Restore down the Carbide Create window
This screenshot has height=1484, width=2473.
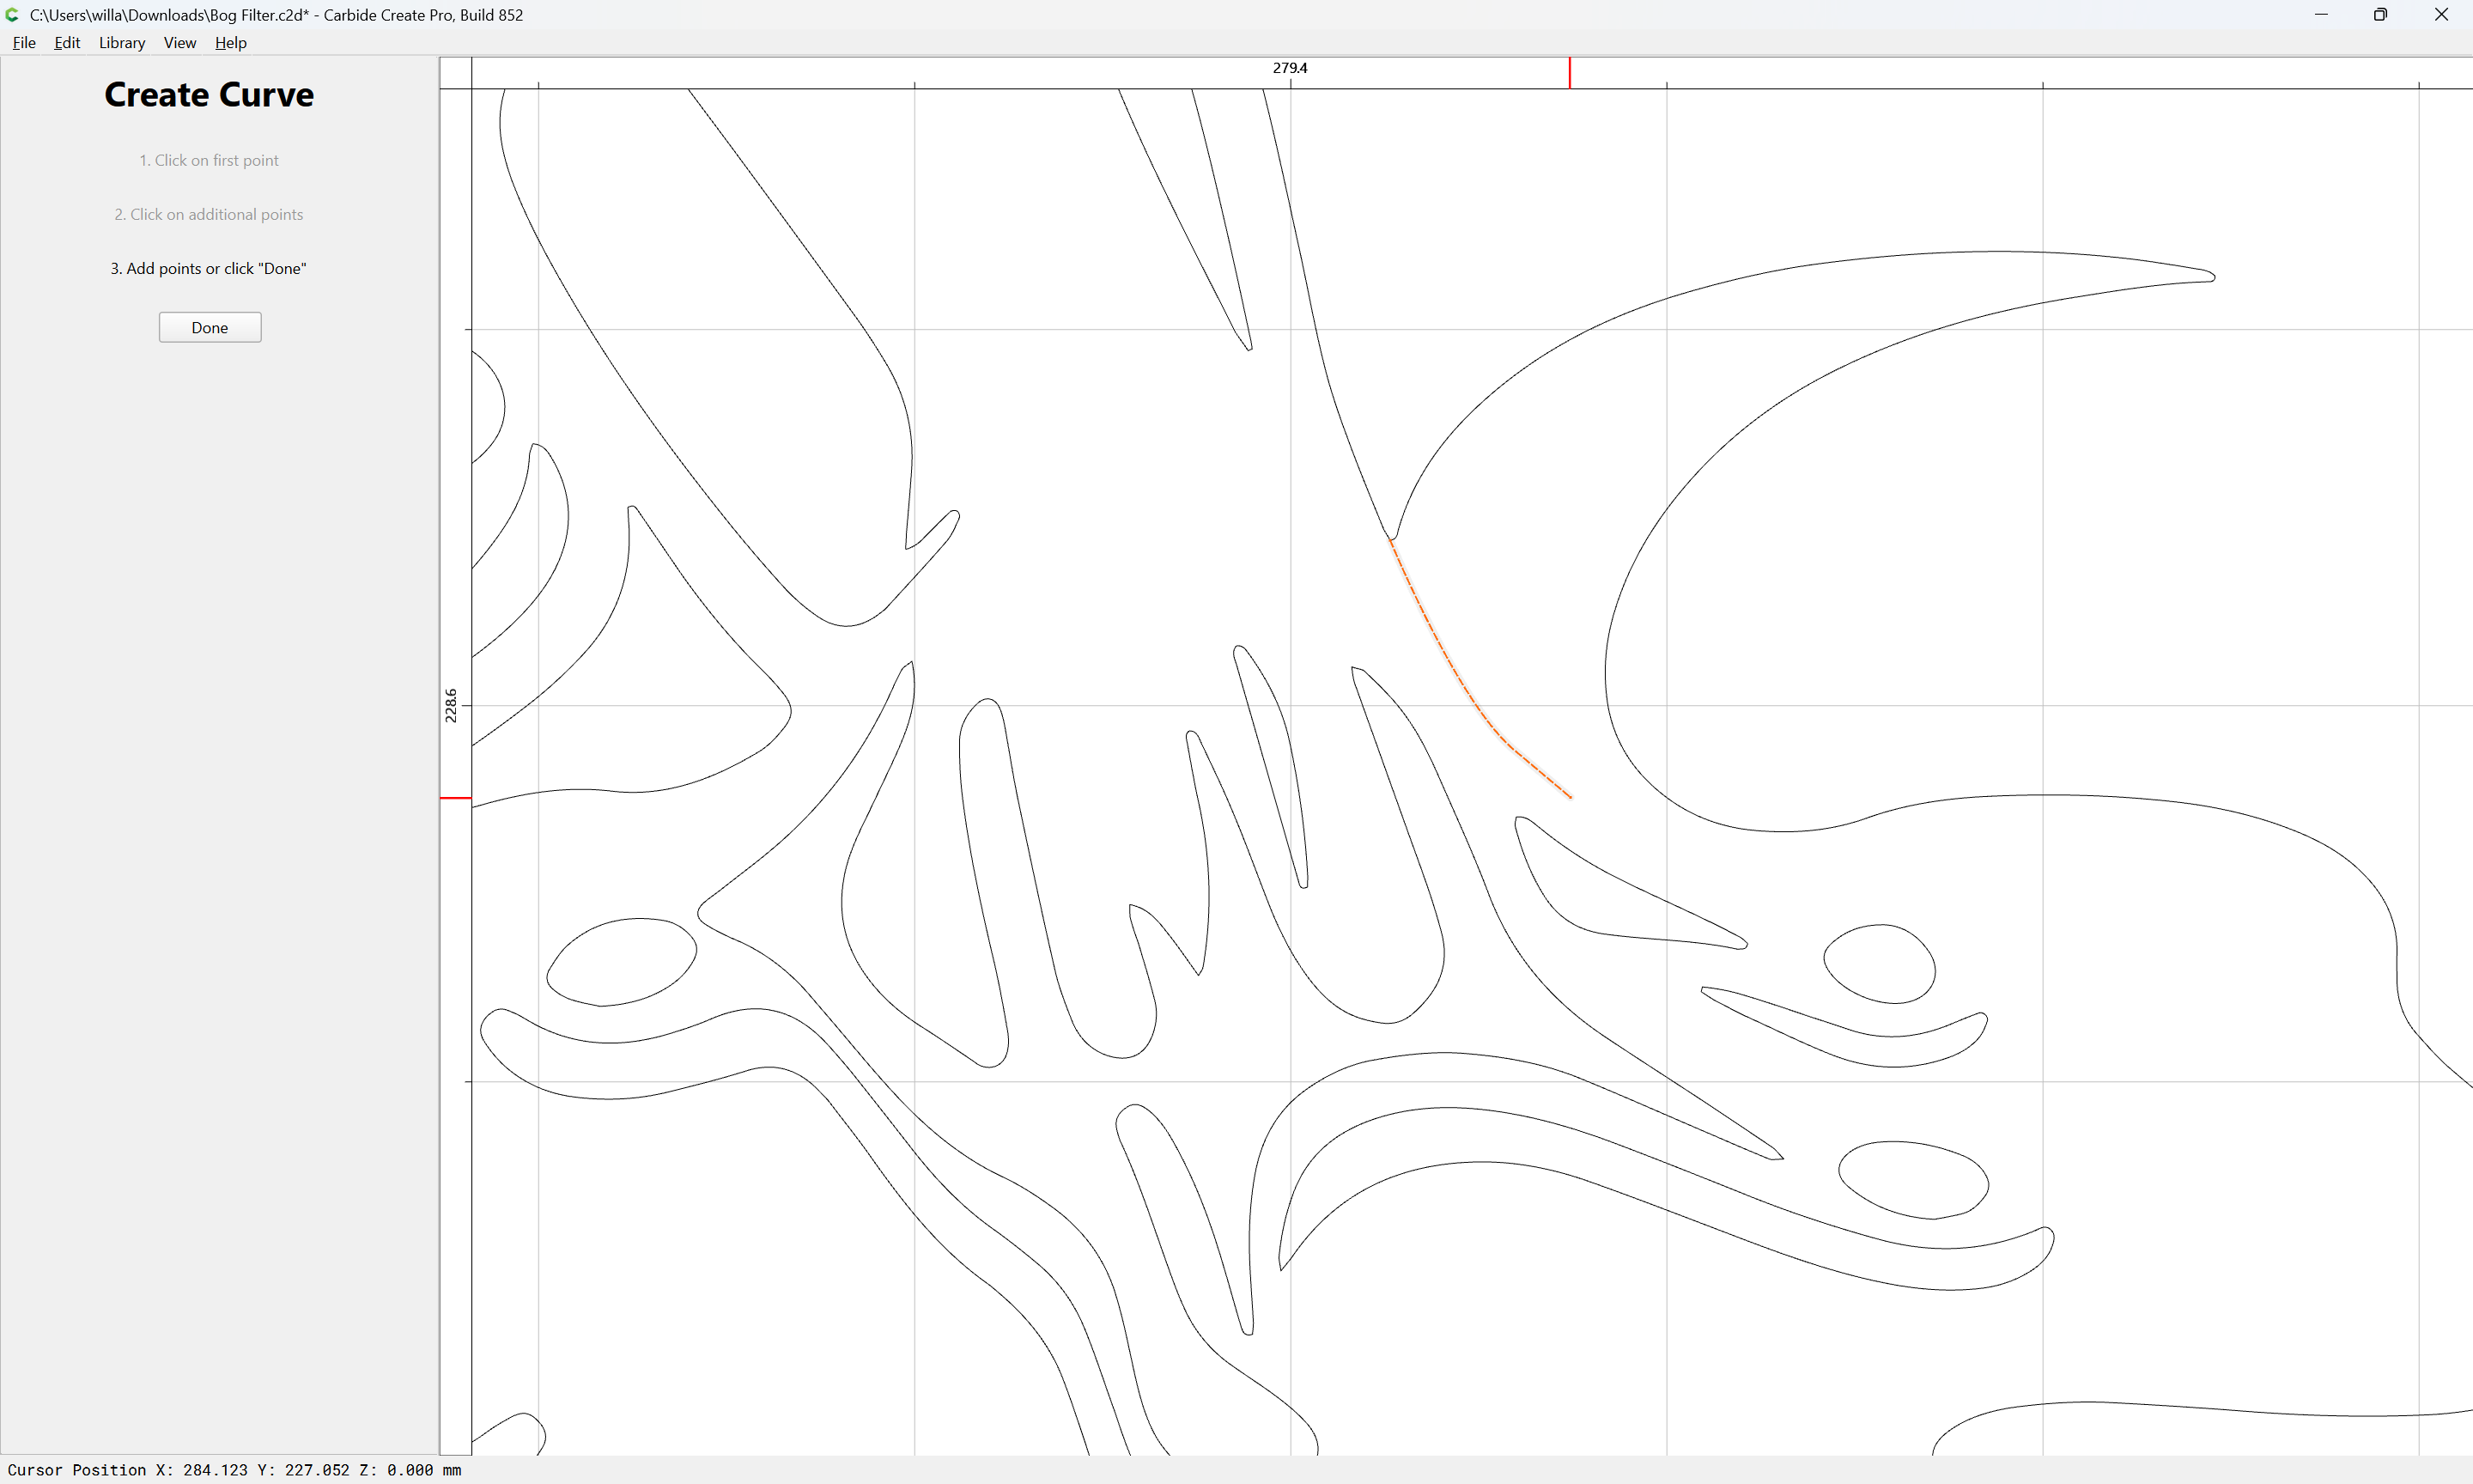coord(2381,15)
